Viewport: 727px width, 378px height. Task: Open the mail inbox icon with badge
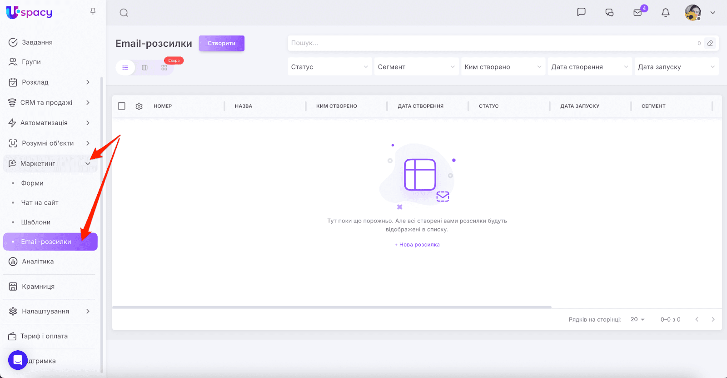point(638,13)
